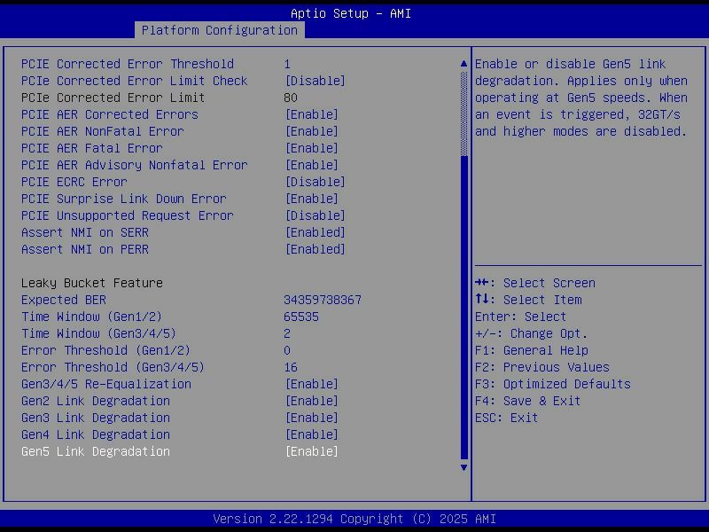Select Assert NMI on SERR label

pos(84,232)
